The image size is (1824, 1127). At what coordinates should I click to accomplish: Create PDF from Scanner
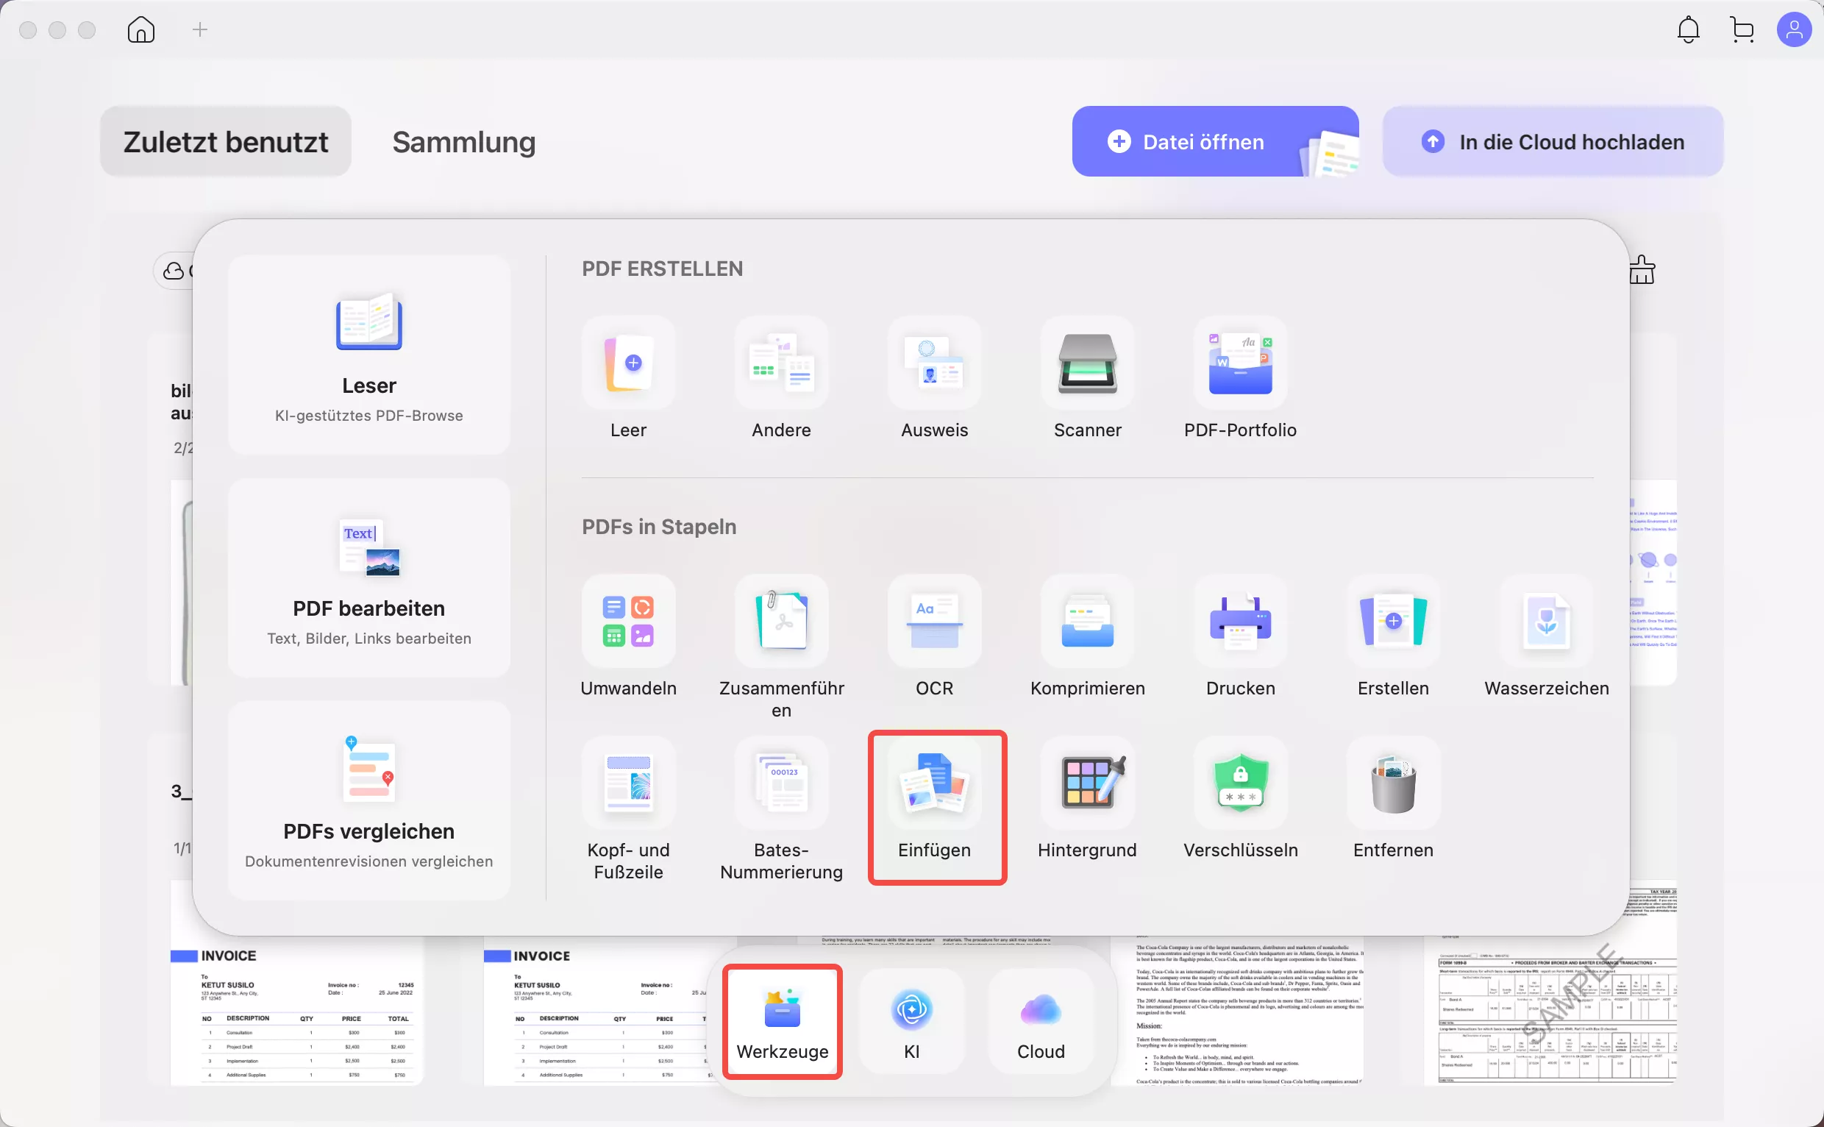pyautogui.click(x=1087, y=379)
